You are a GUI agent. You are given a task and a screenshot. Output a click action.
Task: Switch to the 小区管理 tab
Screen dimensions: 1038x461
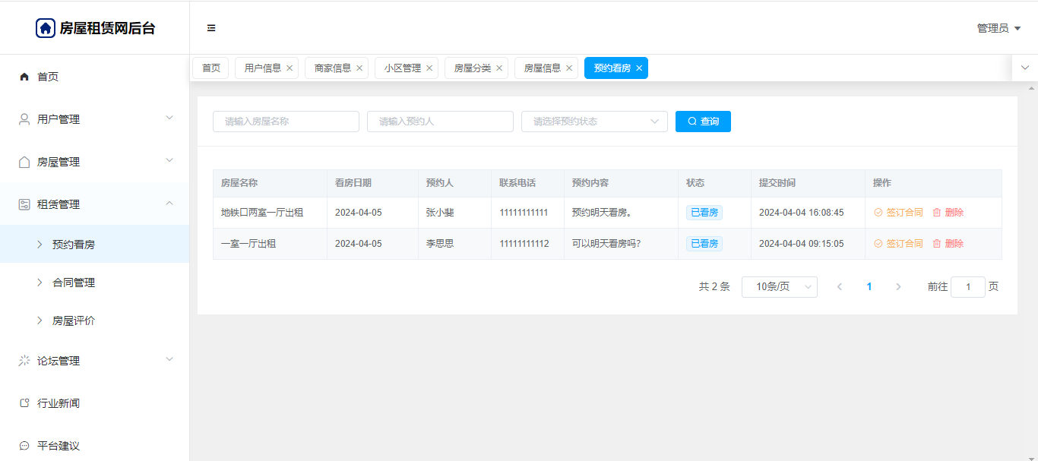coord(402,68)
